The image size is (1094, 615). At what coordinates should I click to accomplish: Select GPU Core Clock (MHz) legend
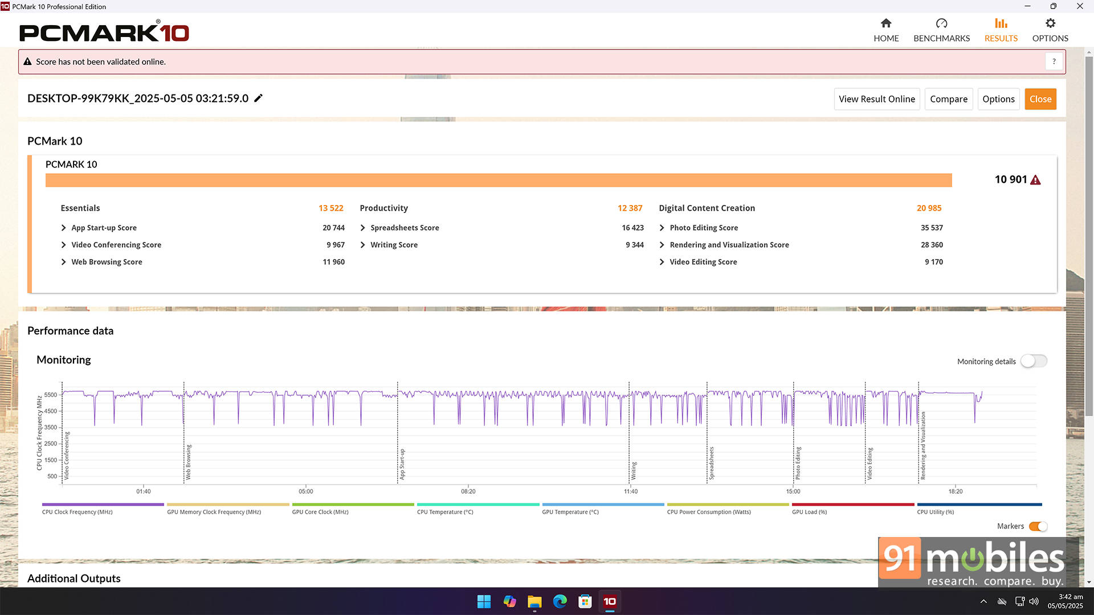tap(353, 508)
